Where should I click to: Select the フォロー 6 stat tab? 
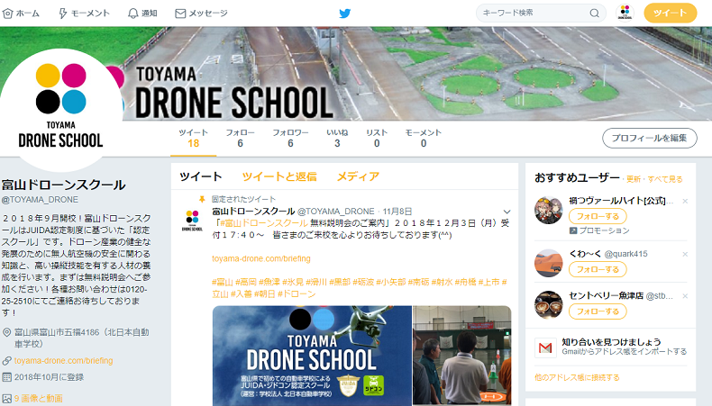241,139
